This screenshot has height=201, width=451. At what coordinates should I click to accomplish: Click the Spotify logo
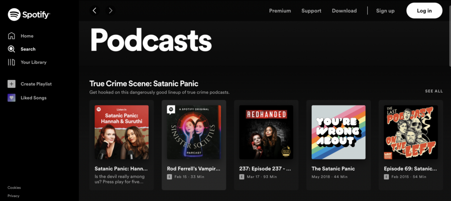coord(29,15)
